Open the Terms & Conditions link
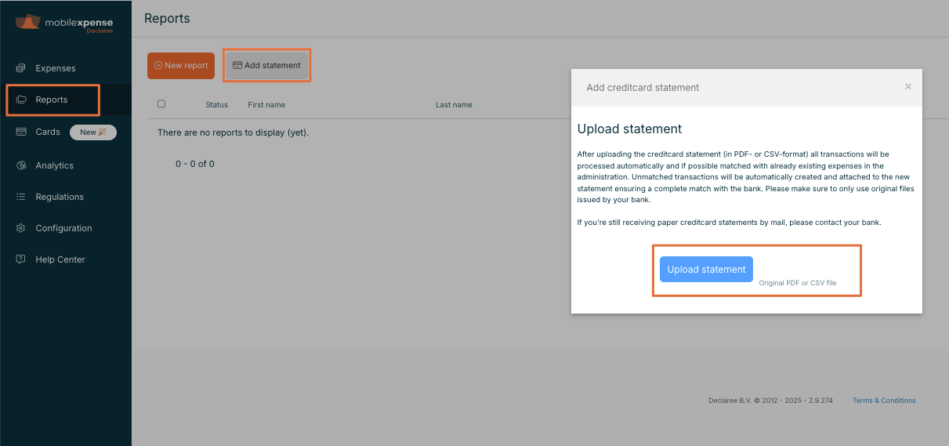 pyautogui.click(x=884, y=401)
